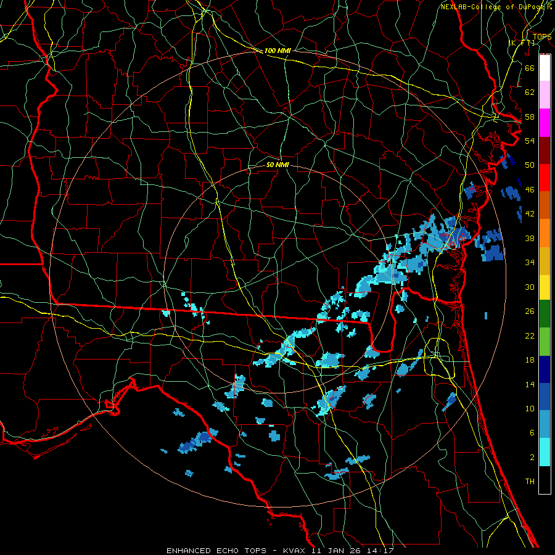This screenshot has height=555, width=555.
Task: Click the 100 NMI range ring label
Action: [277, 51]
